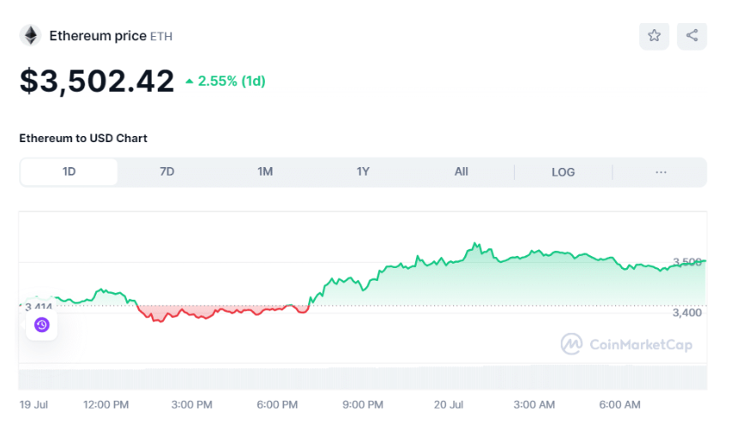Show the 1Y chart range
This screenshot has height=429, width=730.
363,171
